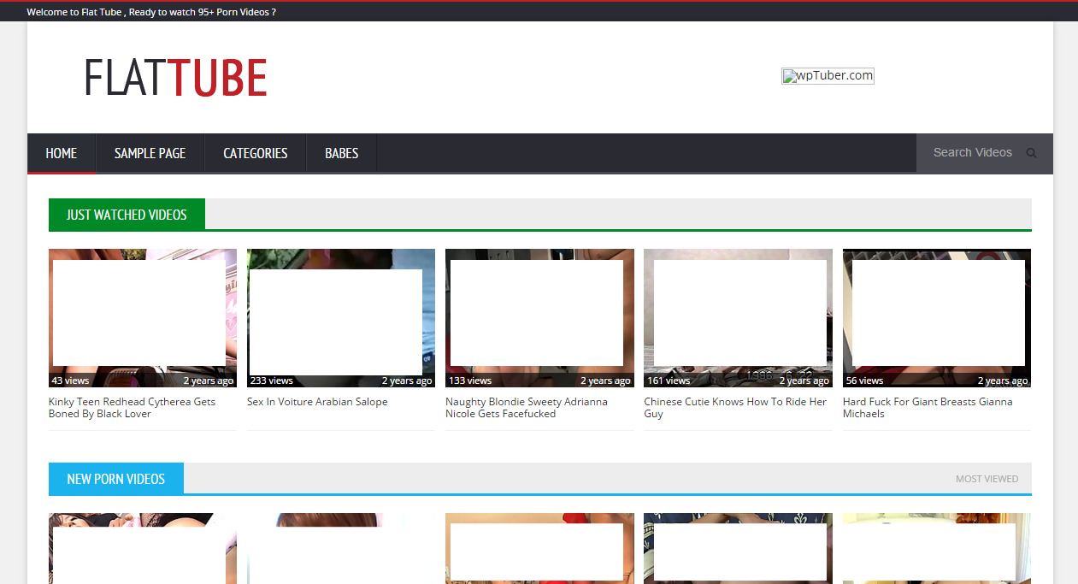Open the thumbnail showing 233 views
This screenshot has width=1078, height=584.
coord(341,317)
